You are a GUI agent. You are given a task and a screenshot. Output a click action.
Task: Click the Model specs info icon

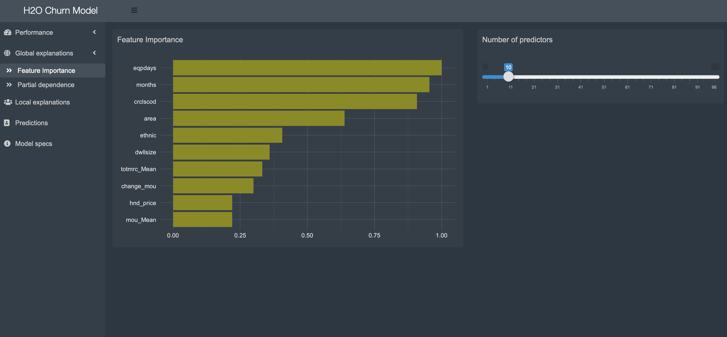coord(7,144)
